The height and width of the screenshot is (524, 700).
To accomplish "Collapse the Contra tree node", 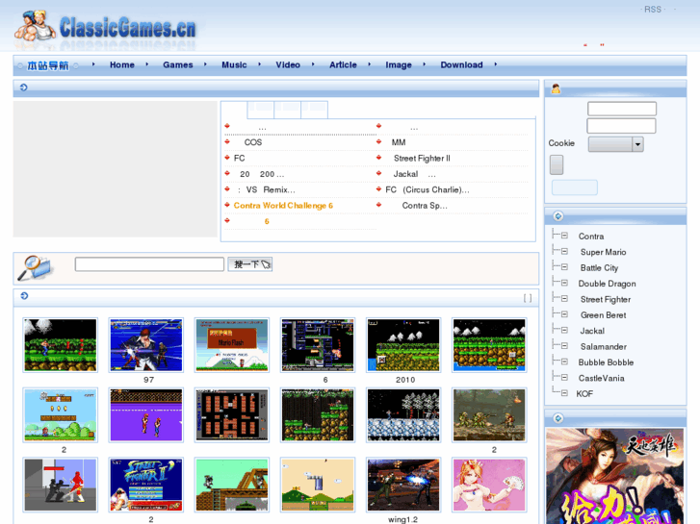I will [x=564, y=236].
